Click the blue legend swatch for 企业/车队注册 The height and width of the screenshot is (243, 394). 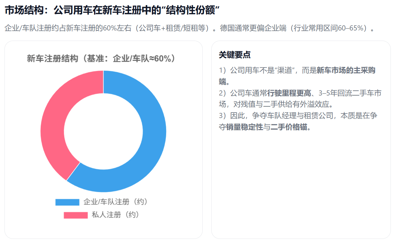[67, 202]
